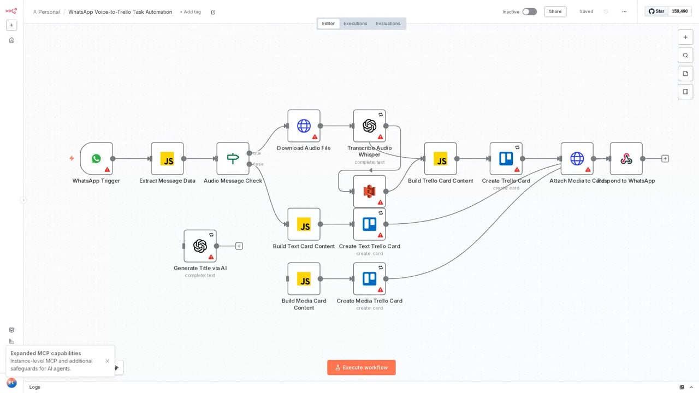Open the WhatsApp Trigger node

pos(96,159)
